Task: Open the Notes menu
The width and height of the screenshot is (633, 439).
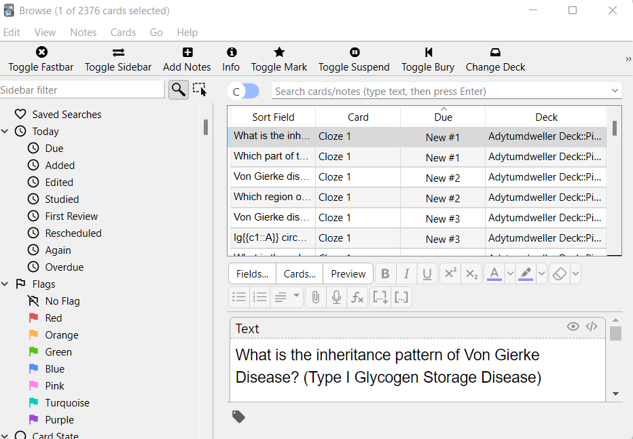Action: pyautogui.click(x=83, y=33)
